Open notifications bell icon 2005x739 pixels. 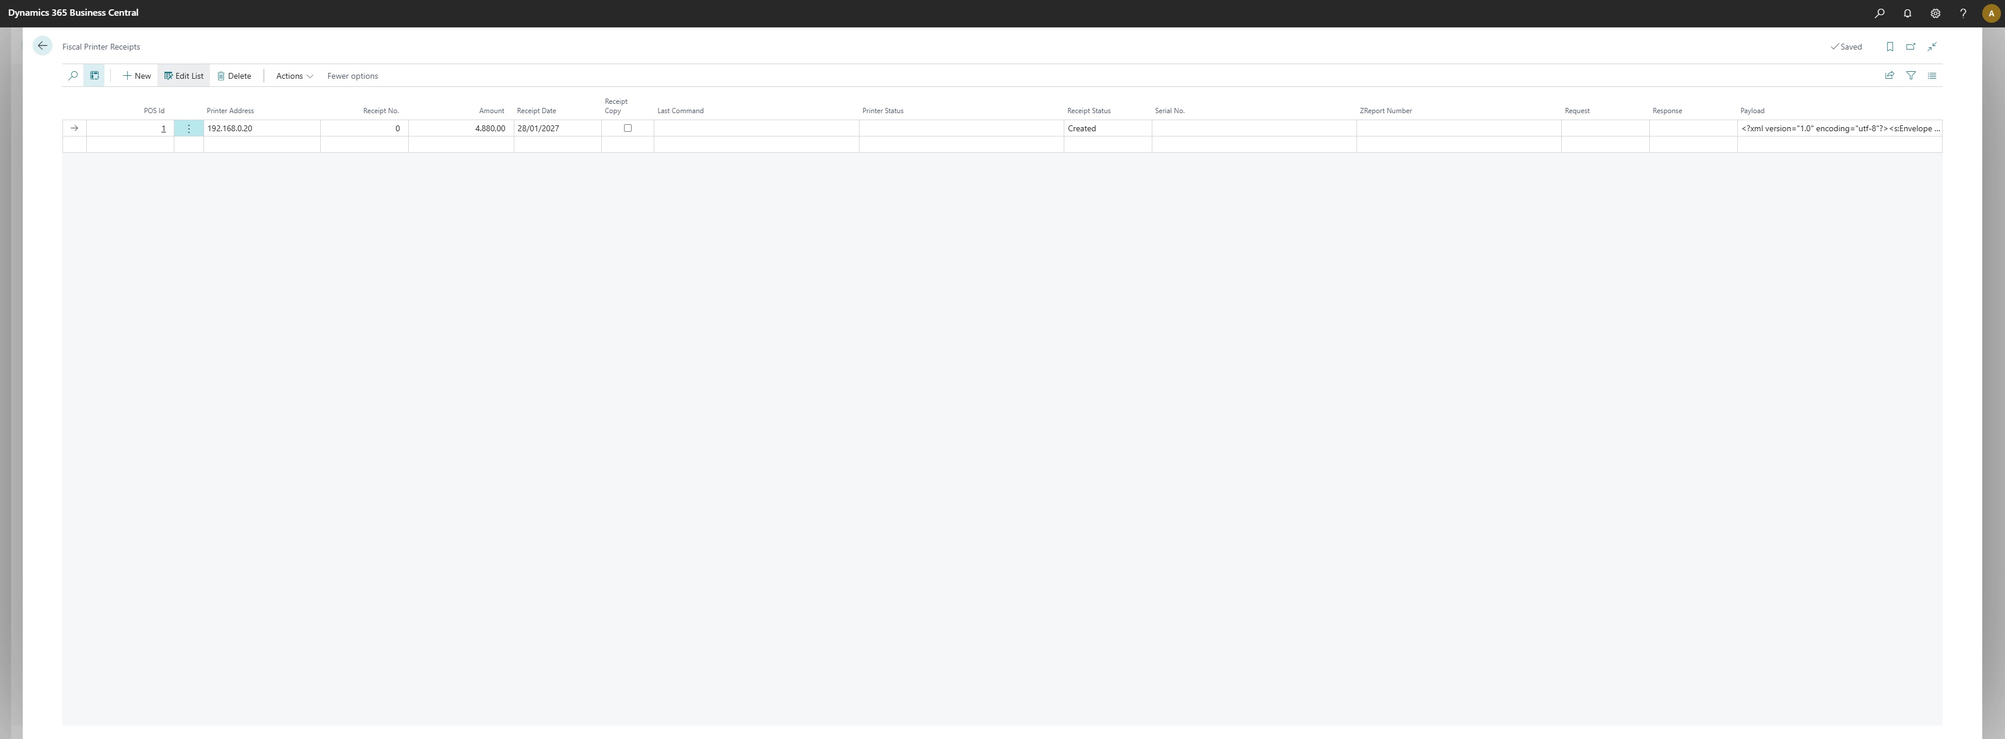click(x=1907, y=13)
